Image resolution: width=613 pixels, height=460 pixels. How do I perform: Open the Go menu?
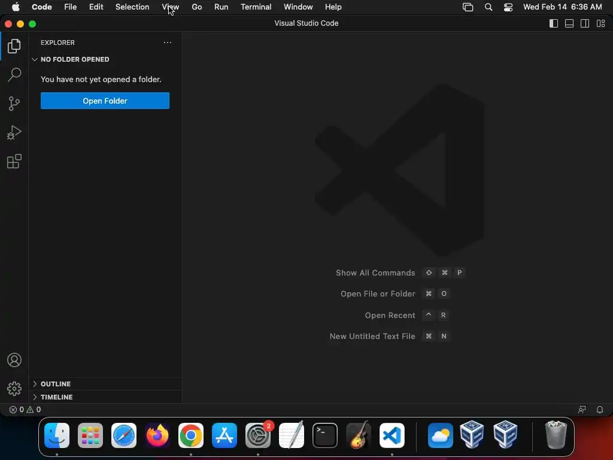[196, 7]
